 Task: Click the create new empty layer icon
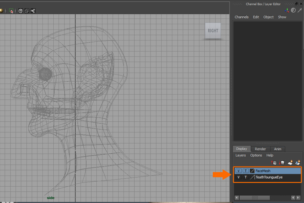pos(290,162)
